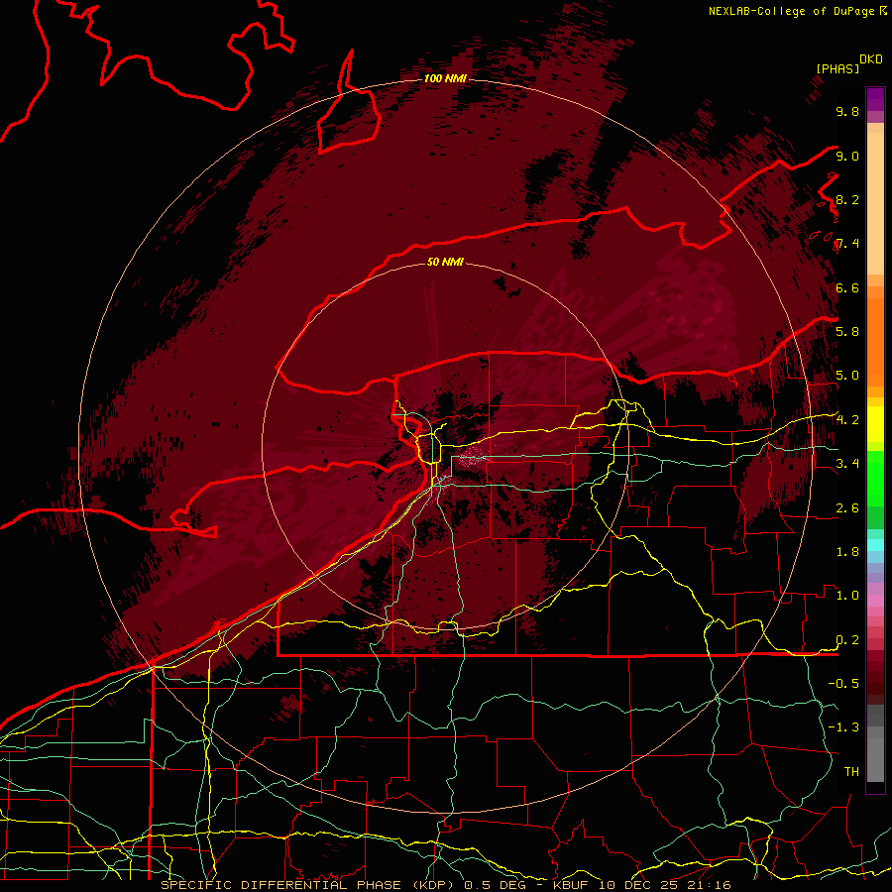Click the 50 NMI range ring label
This screenshot has height=892, width=892.
coord(445,262)
